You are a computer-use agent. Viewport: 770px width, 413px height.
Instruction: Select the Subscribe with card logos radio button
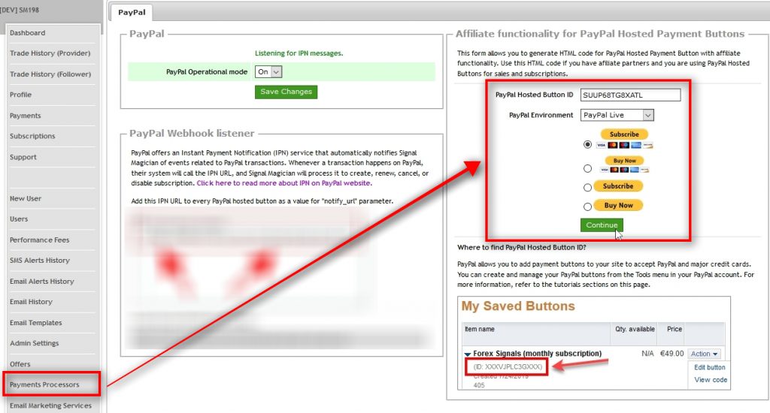588,143
